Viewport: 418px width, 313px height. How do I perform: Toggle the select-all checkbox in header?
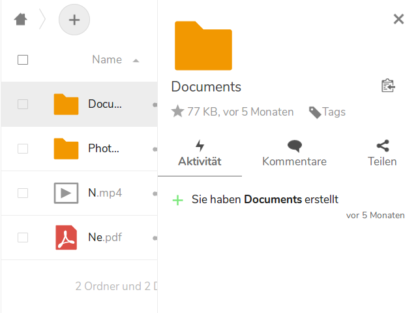pos(23,60)
